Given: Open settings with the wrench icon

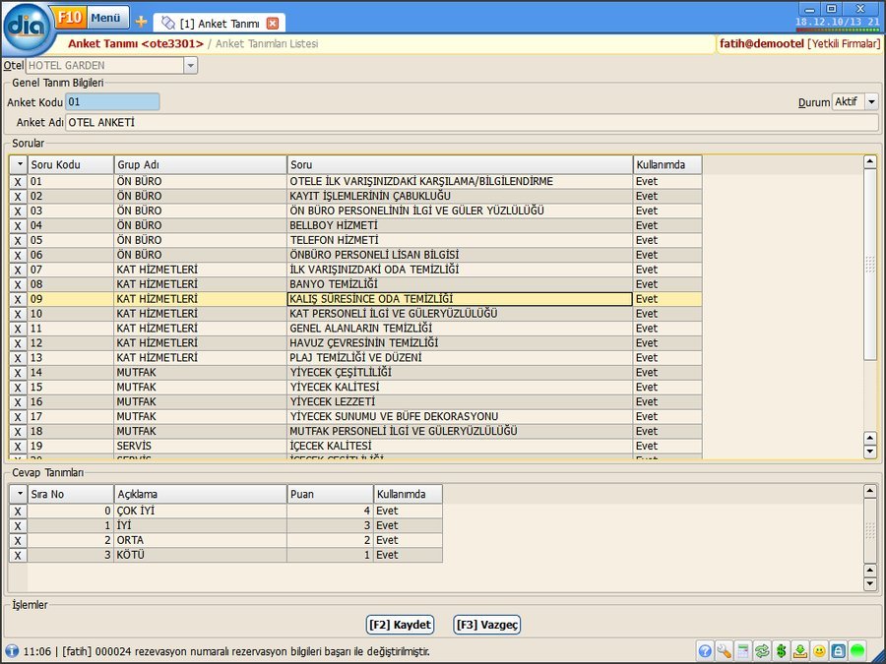Looking at the screenshot, I should [724, 651].
